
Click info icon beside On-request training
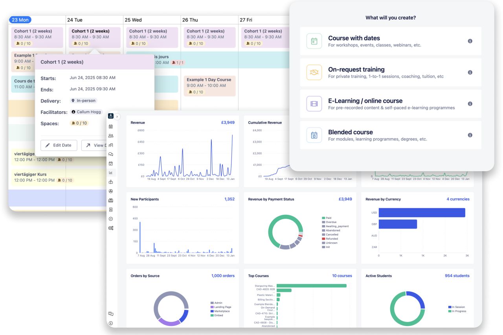tap(470, 72)
